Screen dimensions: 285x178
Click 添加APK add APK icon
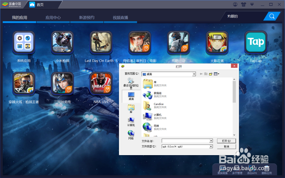pyautogui.click(x=252, y=170)
